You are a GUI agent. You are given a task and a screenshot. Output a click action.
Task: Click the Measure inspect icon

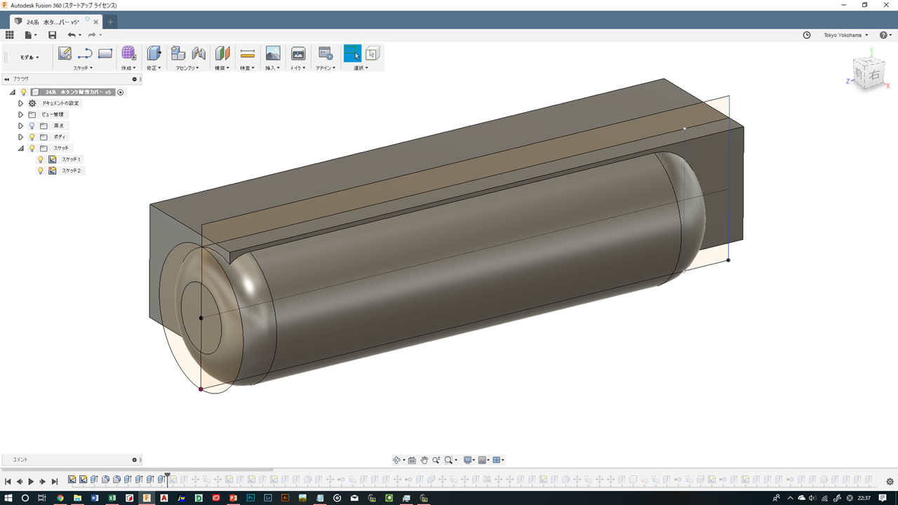coord(247,53)
